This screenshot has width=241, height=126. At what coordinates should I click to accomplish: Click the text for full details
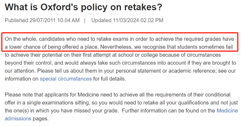(109, 79)
